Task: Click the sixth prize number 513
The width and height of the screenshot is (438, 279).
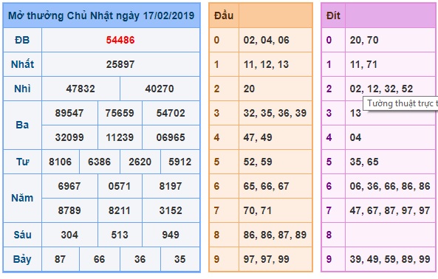Action: 120,235
